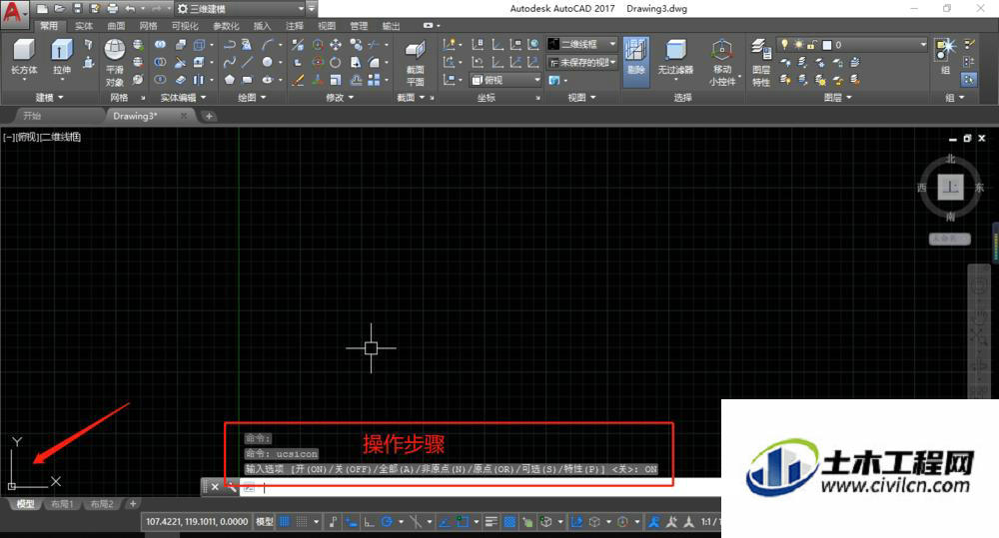Switch to the 曲面 ribbon tab
This screenshot has height=538, width=999.
pyautogui.click(x=116, y=26)
